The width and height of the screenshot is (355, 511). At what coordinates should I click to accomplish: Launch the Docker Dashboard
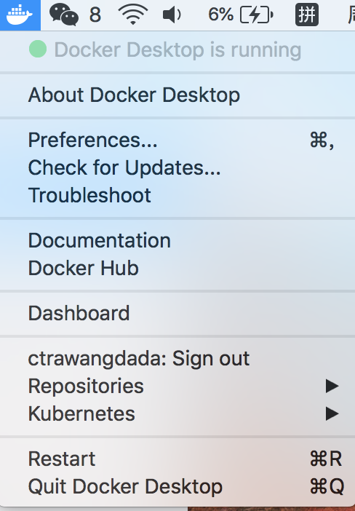tap(177, 313)
